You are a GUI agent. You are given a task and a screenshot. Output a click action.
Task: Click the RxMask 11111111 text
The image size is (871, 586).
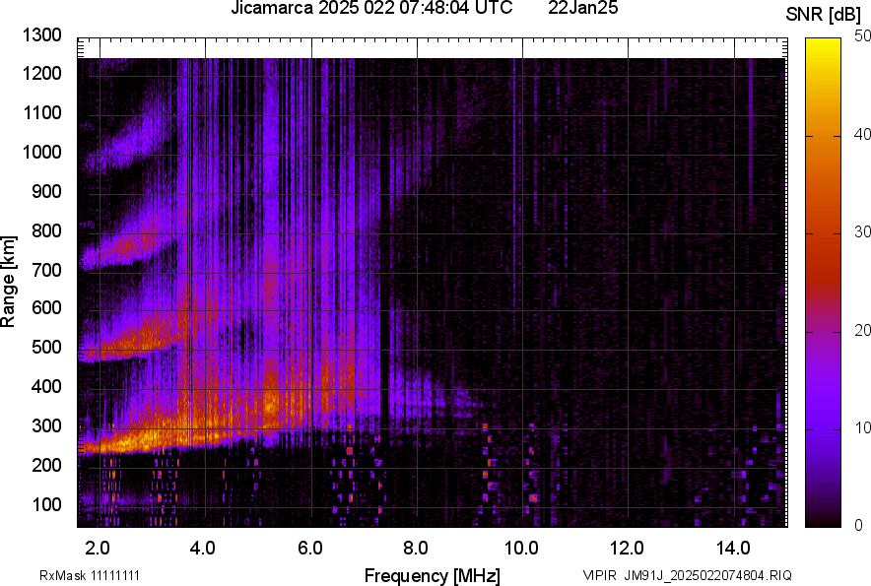75,575
